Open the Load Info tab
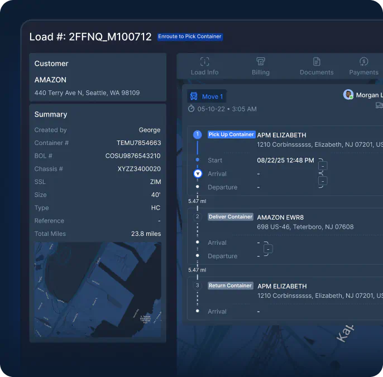383x377 pixels. 204,66
